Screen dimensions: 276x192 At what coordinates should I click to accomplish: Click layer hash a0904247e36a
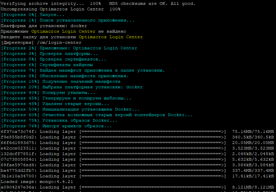[x=17, y=187]
